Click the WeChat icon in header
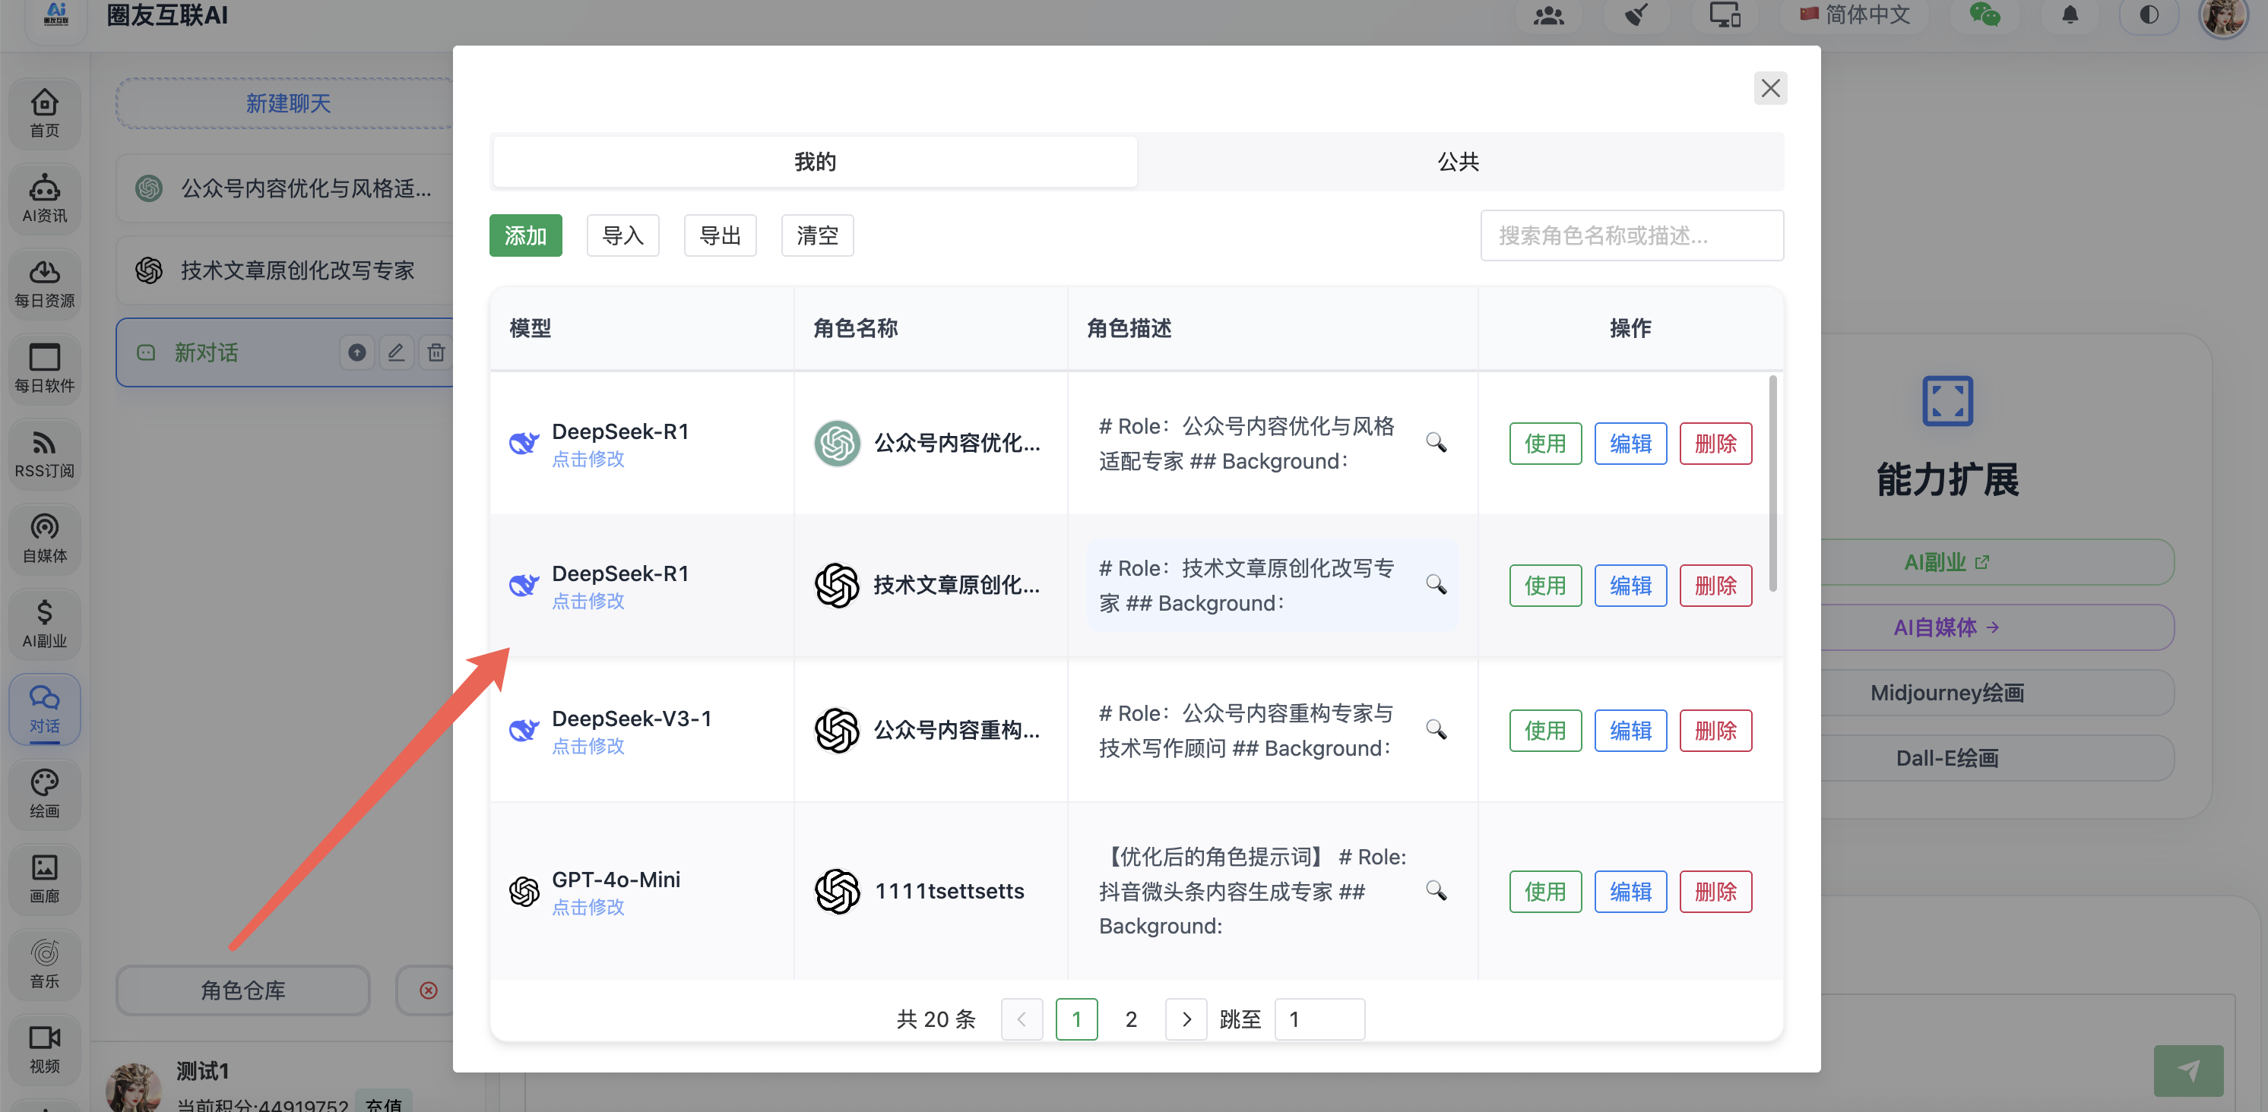The width and height of the screenshot is (2268, 1112). [x=1984, y=15]
